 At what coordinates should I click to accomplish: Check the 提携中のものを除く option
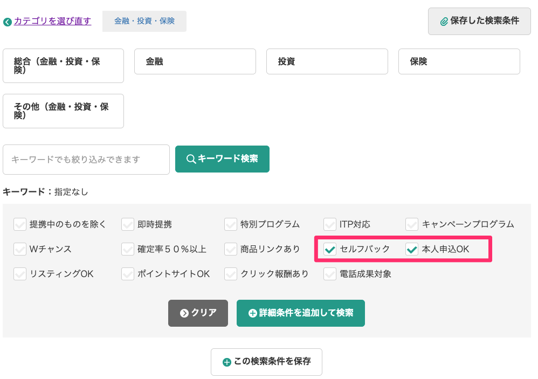[20, 224]
